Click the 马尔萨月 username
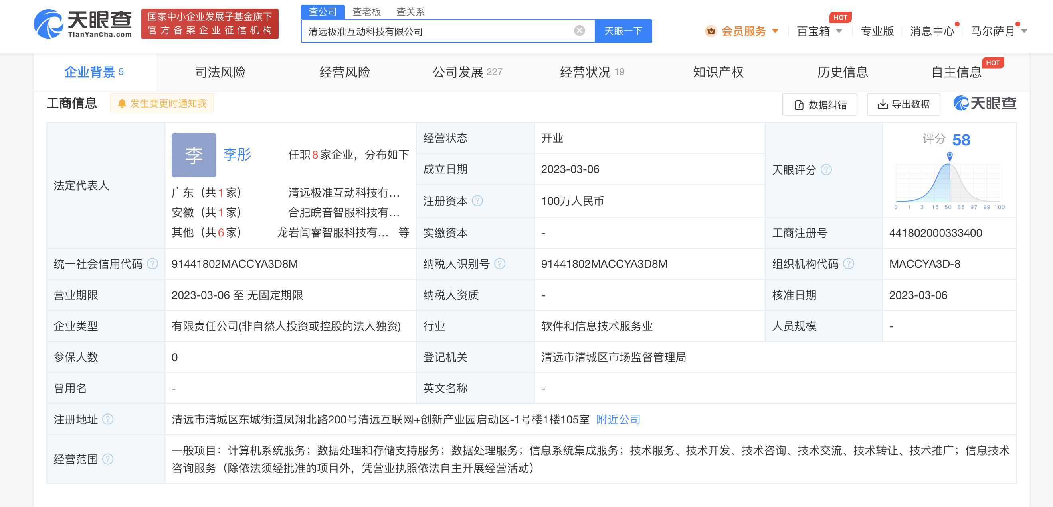 click(x=993, y=31)
